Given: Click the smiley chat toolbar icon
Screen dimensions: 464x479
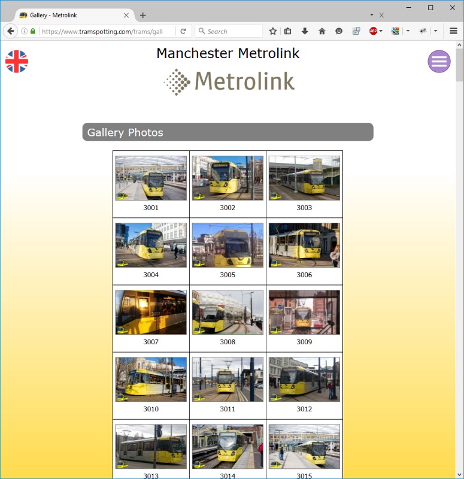Looking at the screenshot, I should click(339, 31).
